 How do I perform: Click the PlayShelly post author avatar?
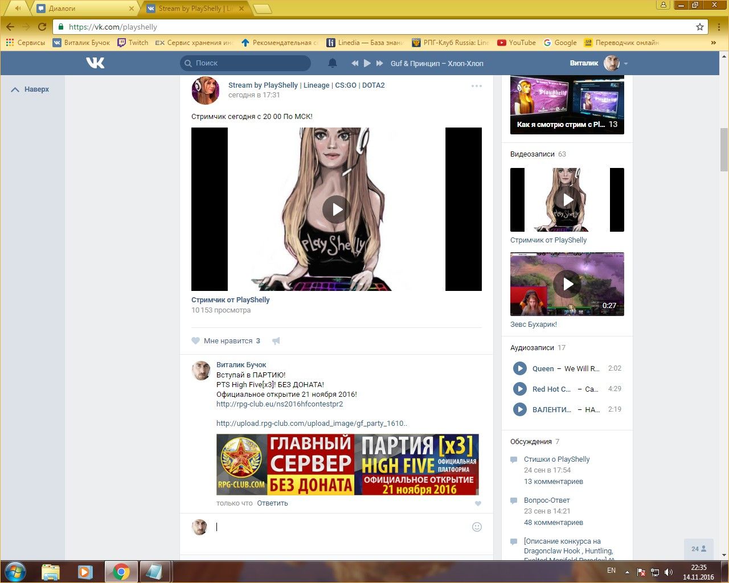(206, 91)
